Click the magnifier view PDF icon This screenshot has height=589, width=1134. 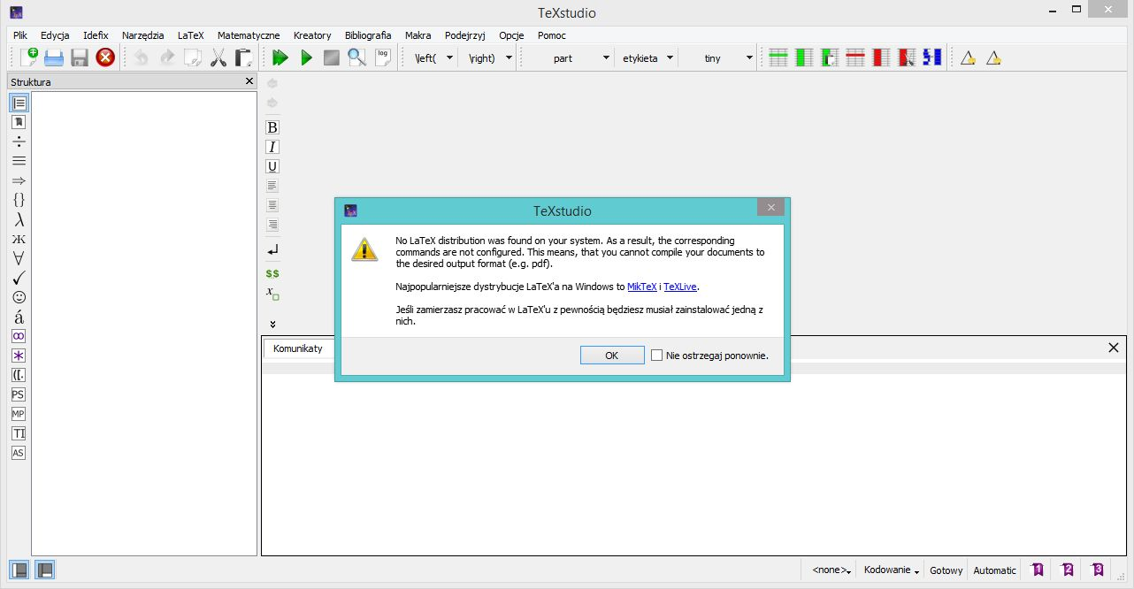pyautogui.click(x=356, y=57)
